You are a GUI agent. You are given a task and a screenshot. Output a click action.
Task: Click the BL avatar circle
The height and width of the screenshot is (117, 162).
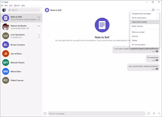tap(6, 45)
